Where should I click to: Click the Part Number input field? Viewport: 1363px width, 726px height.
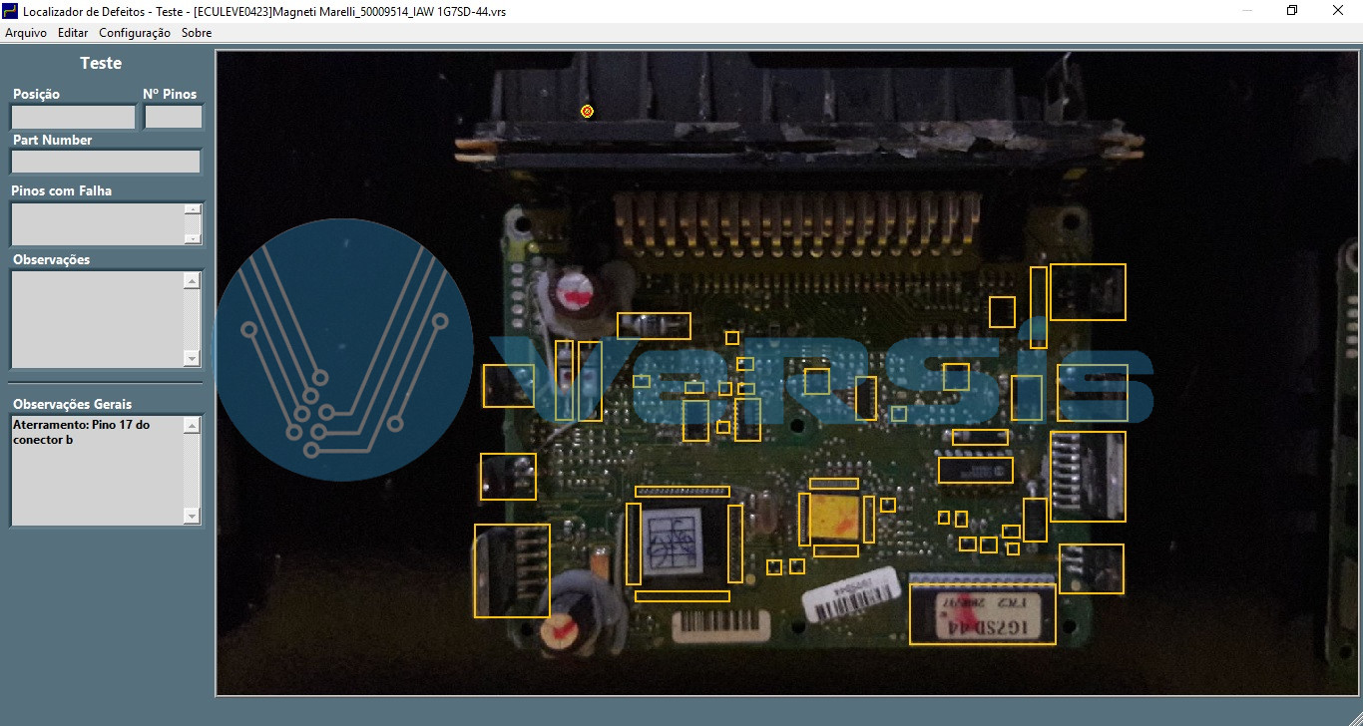point(106,162)
